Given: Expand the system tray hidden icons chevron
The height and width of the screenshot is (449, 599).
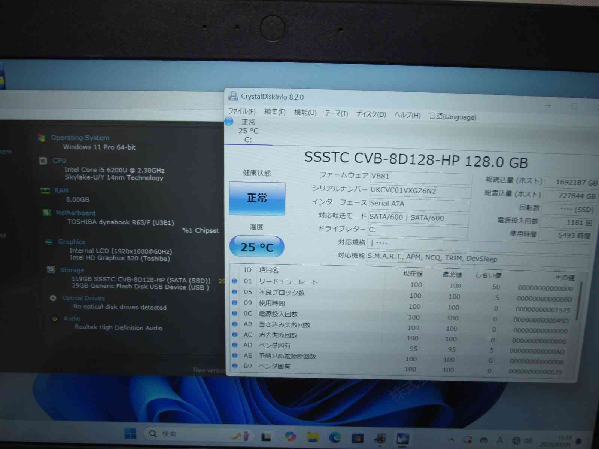Looking at the screenshot, I should click(451, 440).
